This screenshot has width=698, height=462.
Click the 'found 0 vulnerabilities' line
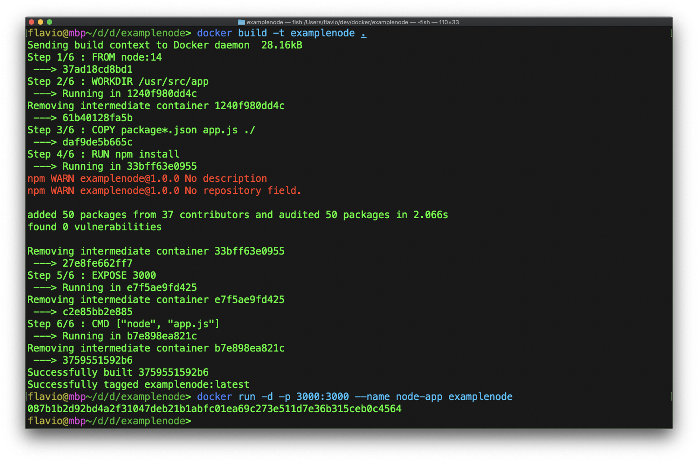point(94,227)
